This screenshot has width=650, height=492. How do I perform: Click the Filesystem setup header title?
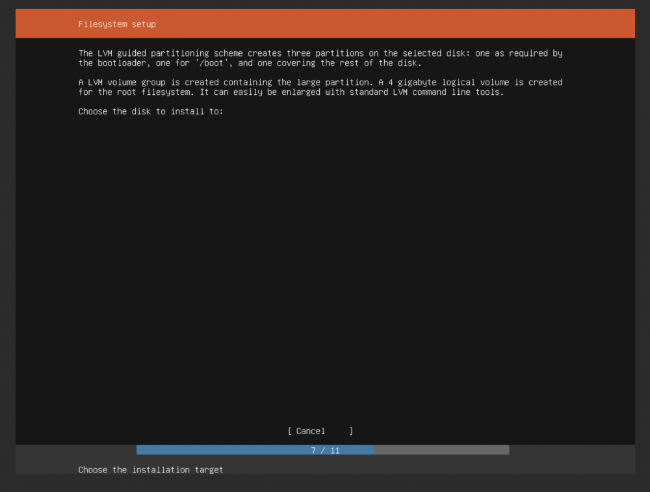pos(117,24)
